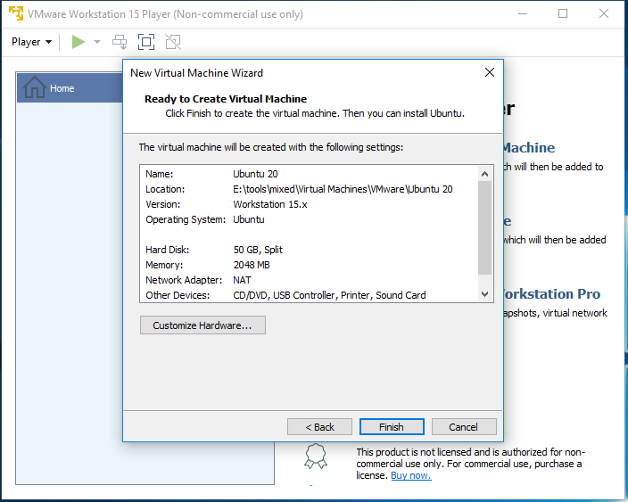Click the green Power On play icon

[78, 42]
